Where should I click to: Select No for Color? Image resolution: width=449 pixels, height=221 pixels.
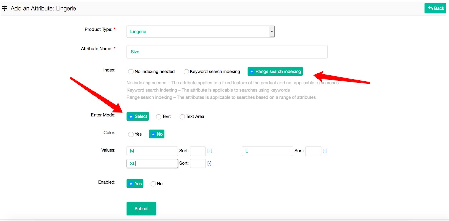click(x=156, y=134)
